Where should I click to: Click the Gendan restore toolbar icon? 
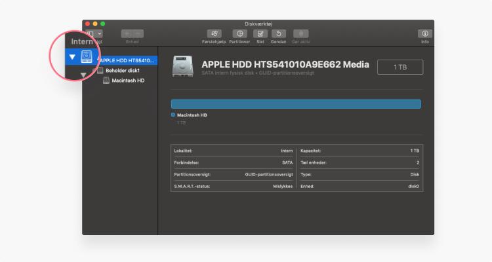[x=278, y=33]
